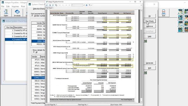Click the upper Excel export icon below Help
Screen dimensions: 188x106
point(145,41)
